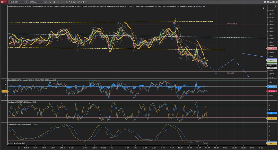Enable the crosshair cursor tool
Screen dimensions: 278x150
62,2
